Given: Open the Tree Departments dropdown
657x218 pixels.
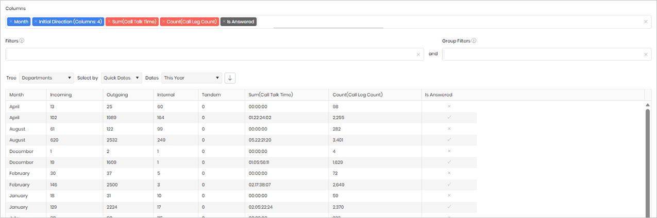Looking at the screenshot, I should pyautogui.click(x=46, y=78).
